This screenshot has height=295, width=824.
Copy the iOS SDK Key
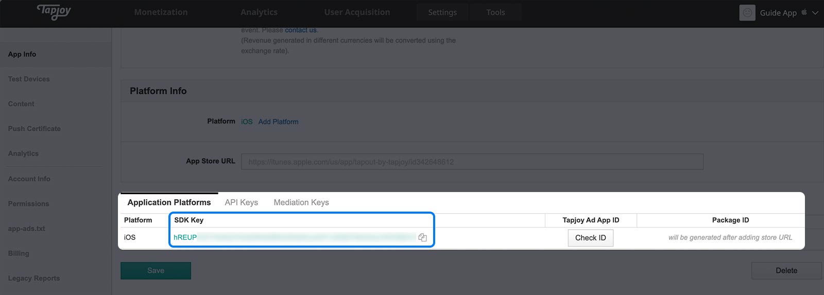click(422, 237)
